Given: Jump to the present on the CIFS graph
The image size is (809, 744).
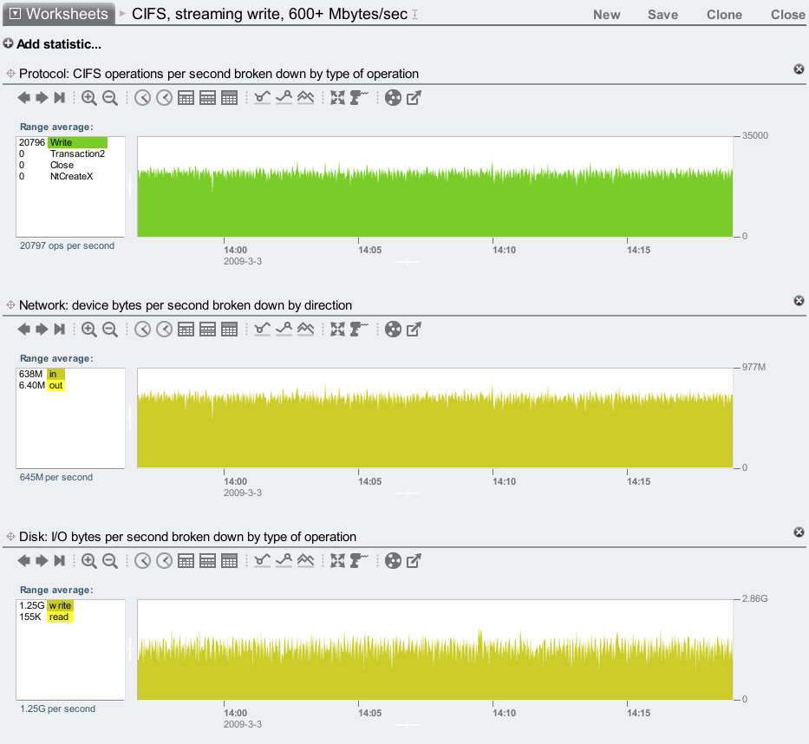Looking at the screenshot, I should point(60,98).
